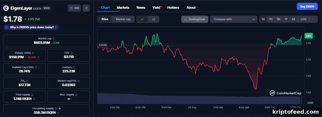This screenshot has height=117, width=322.
Task: Click FDV info icon
Action: [x=72, y=53]
